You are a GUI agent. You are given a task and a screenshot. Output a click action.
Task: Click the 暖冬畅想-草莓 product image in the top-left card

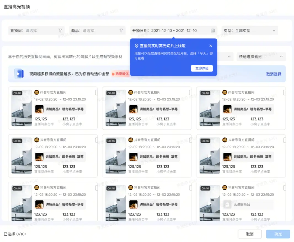pos(39,109)
